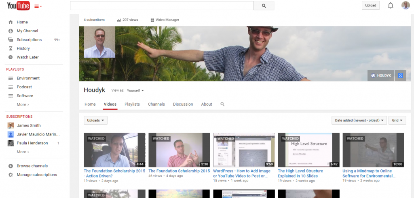This screenshot has width=414, height=198.
Task: Open Video Manager
Action: pos(165,20)
